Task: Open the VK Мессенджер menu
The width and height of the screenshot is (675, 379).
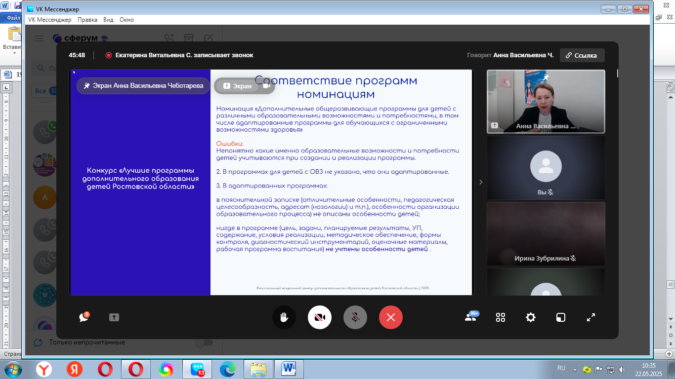Action: (49, 20)
